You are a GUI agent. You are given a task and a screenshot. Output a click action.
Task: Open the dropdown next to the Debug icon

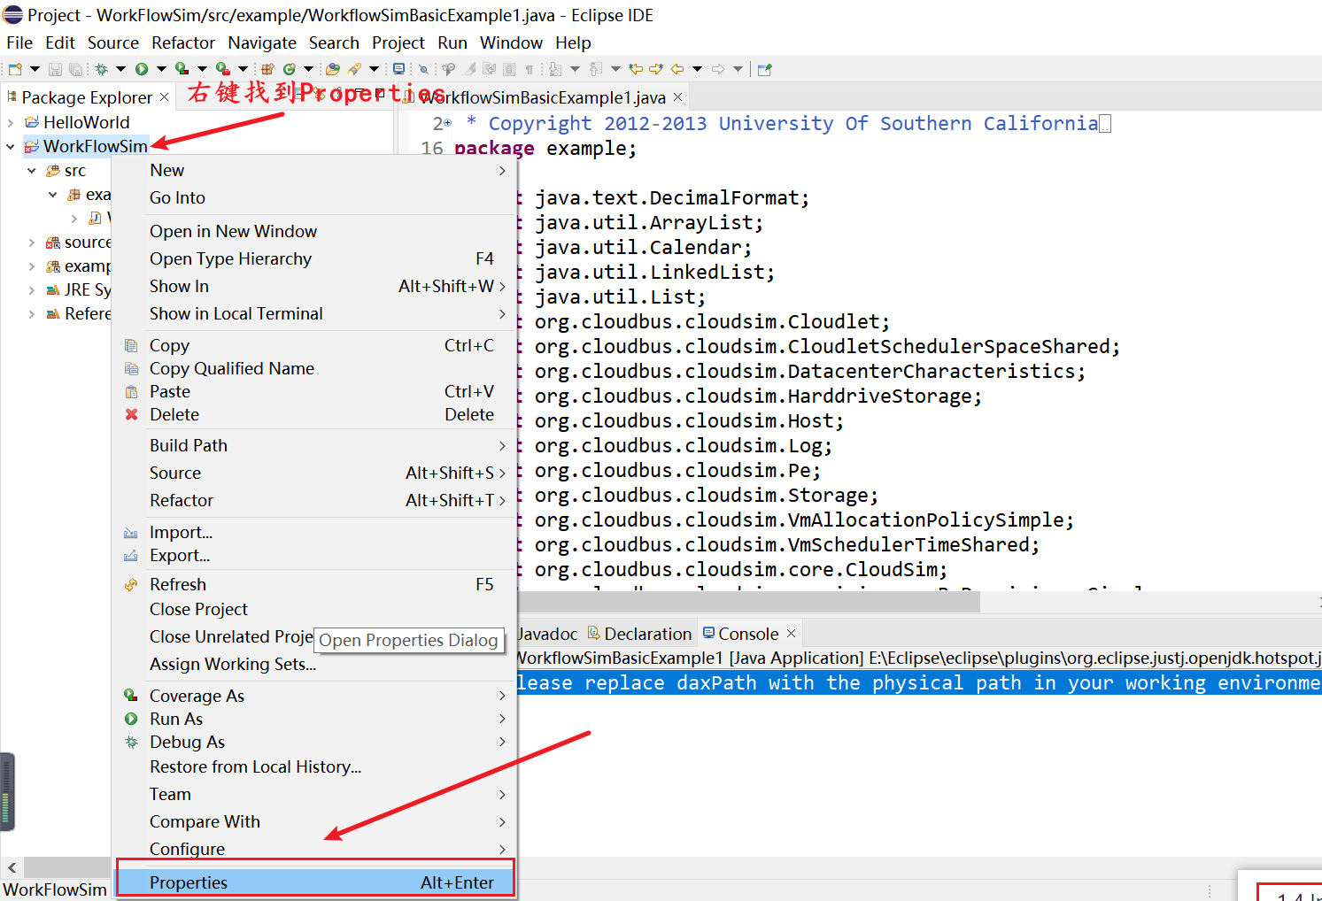click(120, 69)
